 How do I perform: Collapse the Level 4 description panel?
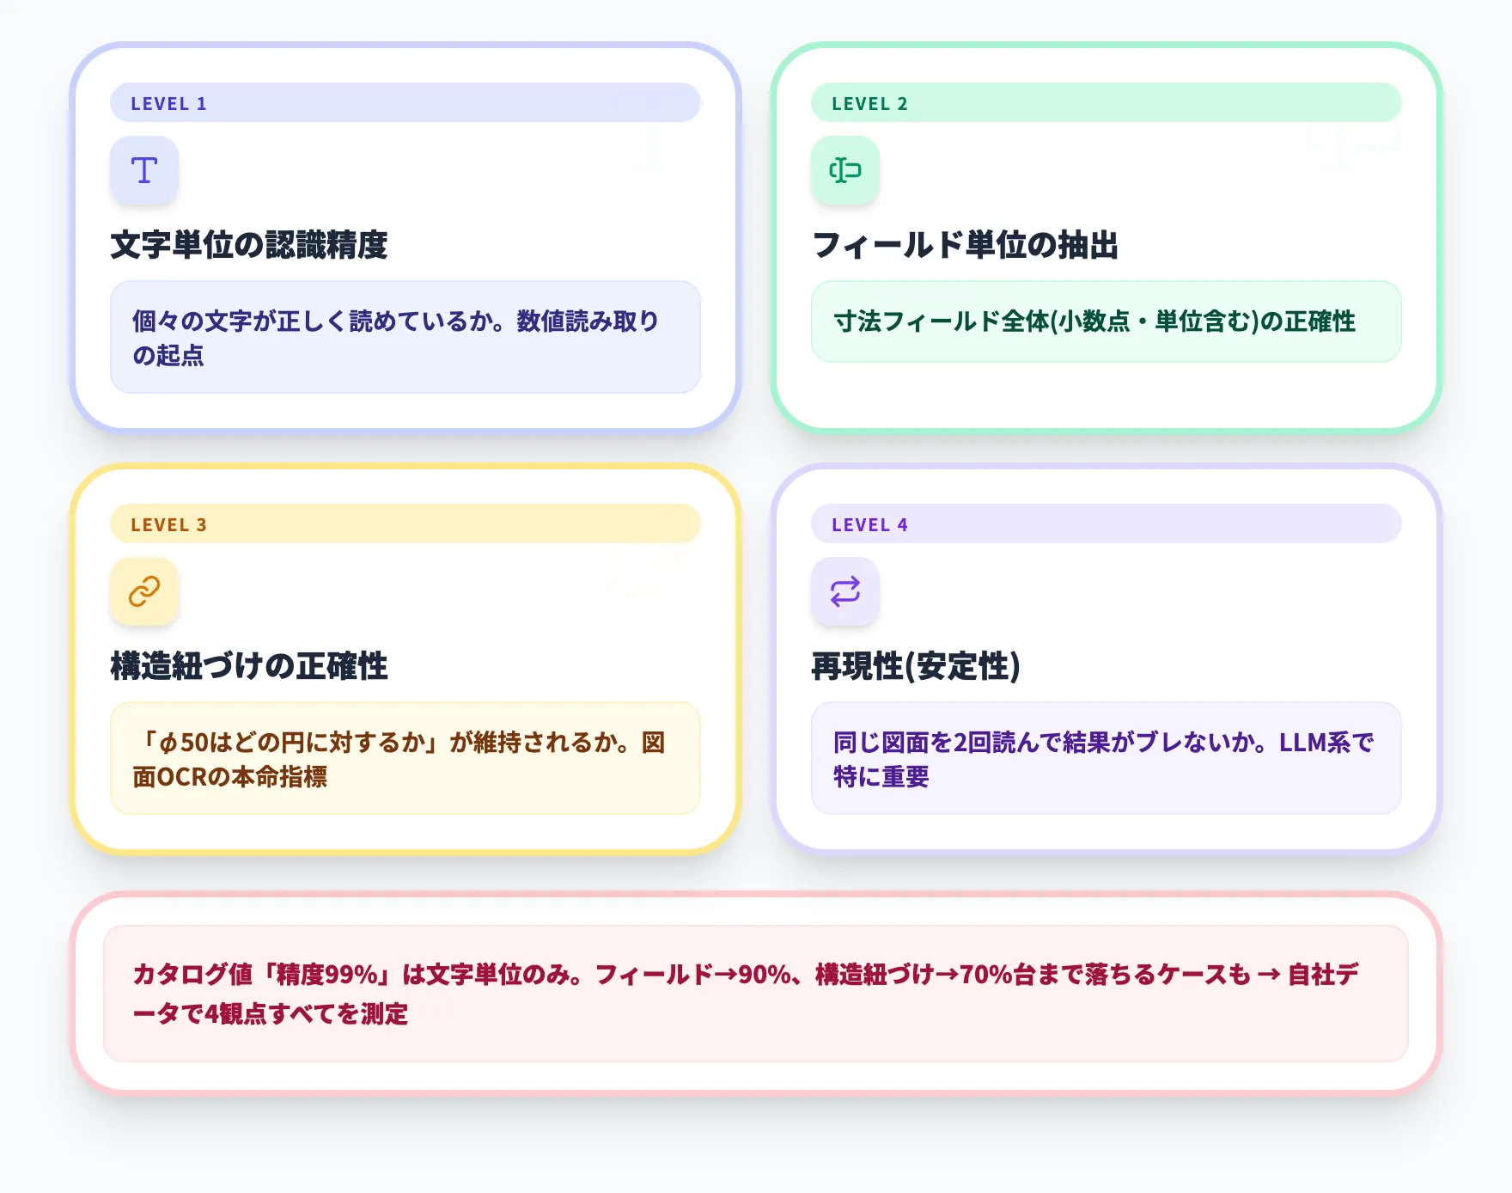click(1107, 758)
